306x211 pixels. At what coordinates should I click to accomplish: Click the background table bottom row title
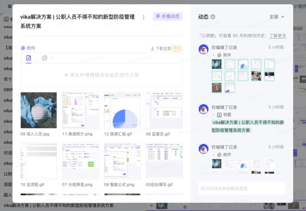(x=59, y=205)
